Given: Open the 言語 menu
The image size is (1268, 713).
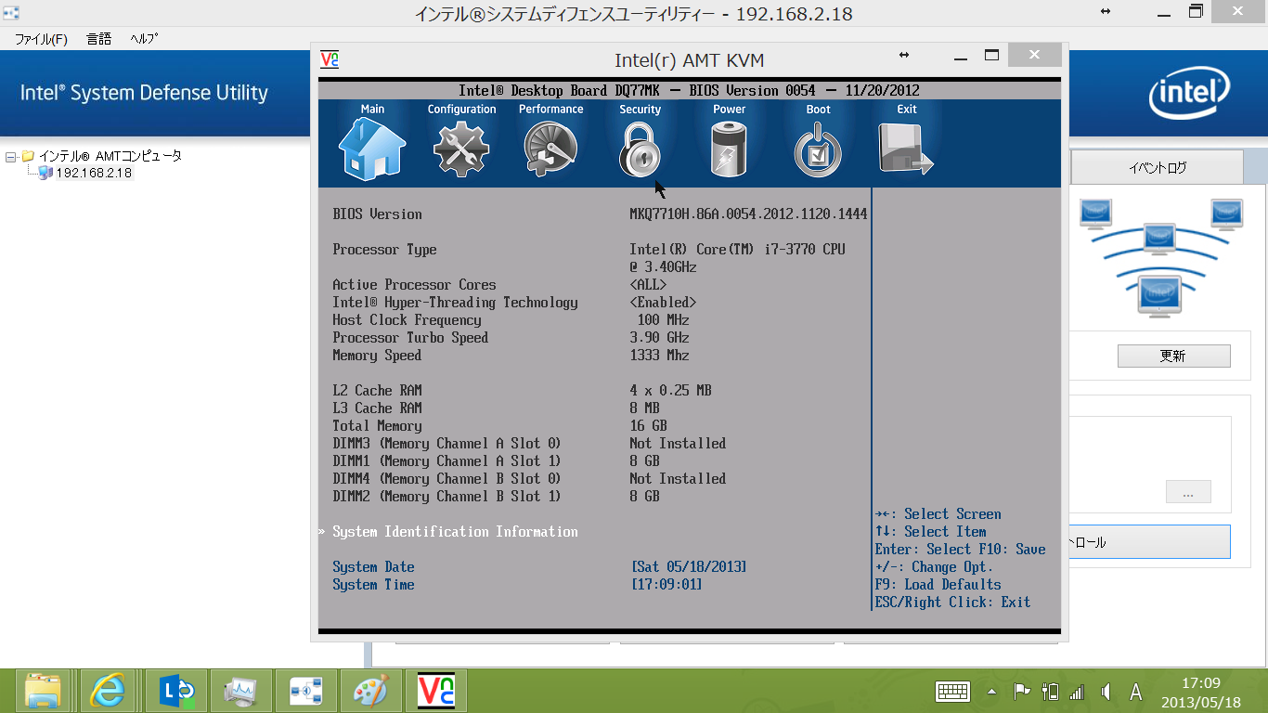Looking at the screenshot, I should pyautogui.click(x=98, y=39).
